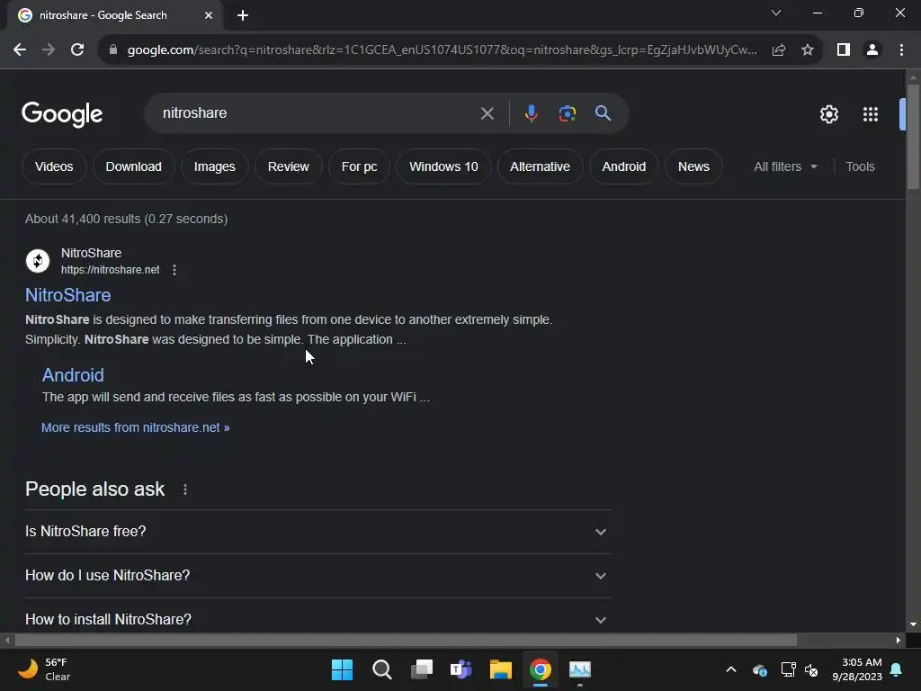Open a new browser tab
The height and width of the screenshot is (691, 921).
click(243, 15)
